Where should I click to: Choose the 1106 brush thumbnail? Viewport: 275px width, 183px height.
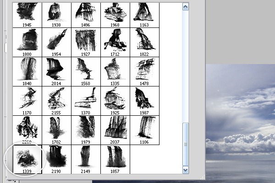point(144,130)
